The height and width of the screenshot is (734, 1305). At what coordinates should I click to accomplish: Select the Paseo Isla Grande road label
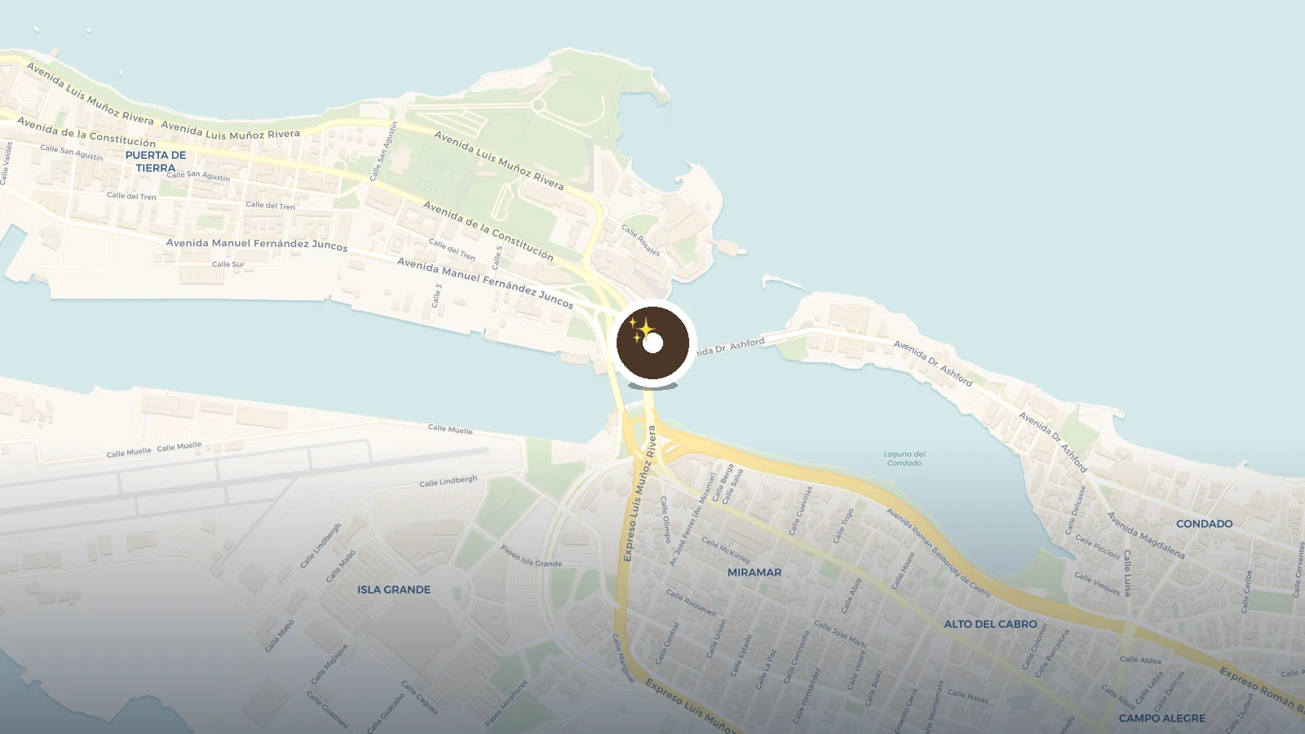tap(531, 556)
